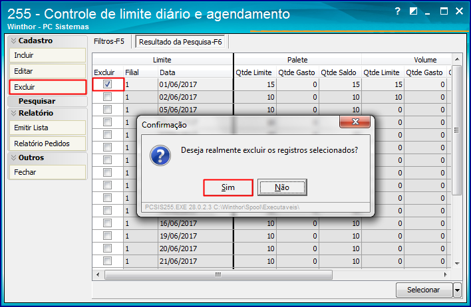Switch to the Filtros-F5 tab
The width and height of the screenshot is (471, 307).
point(109,41)
